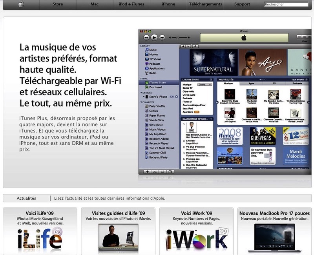The height and width of the screenshot is (255, 314).
Task: Collapse the PLAYLISTS section in the sidebar
Action: [141, 102]
